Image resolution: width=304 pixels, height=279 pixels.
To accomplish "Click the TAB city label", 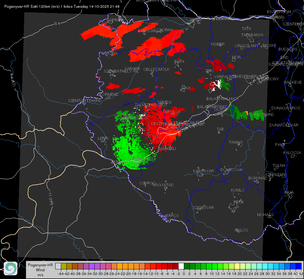I will (x=220, y=129).
